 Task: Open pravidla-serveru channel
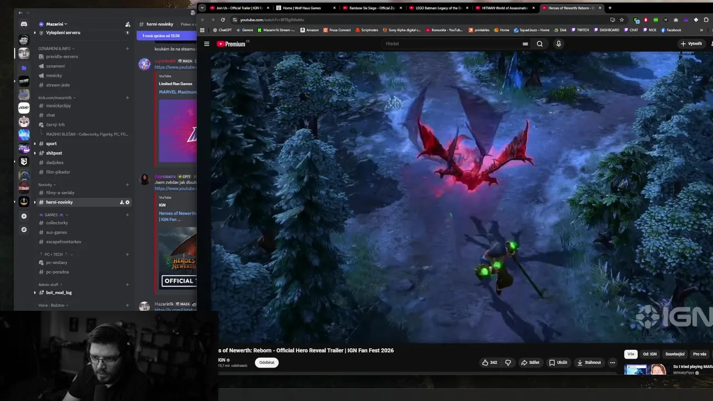[x=62, y=56]
